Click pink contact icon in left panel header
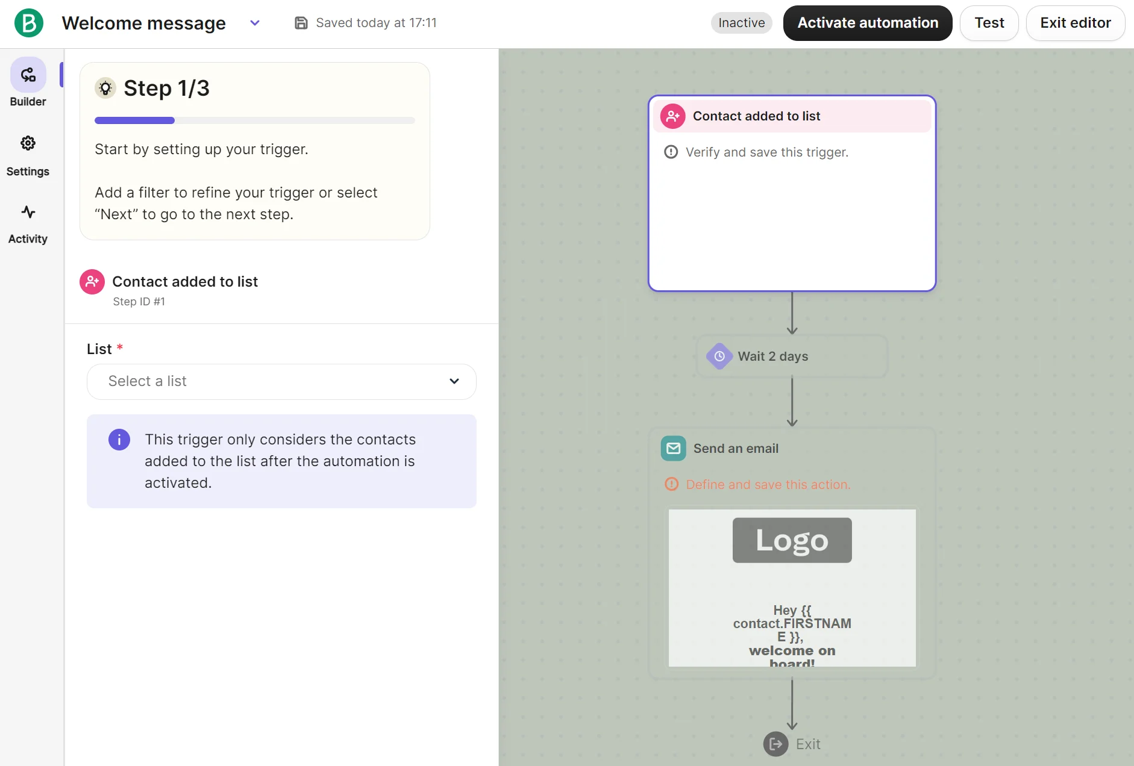This screenshot has width=1134, height=766. coord(92,282)
